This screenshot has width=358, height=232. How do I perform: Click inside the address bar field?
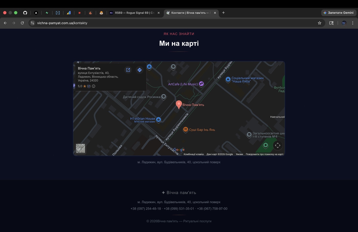pyautogui.click(x=102, y=23)
